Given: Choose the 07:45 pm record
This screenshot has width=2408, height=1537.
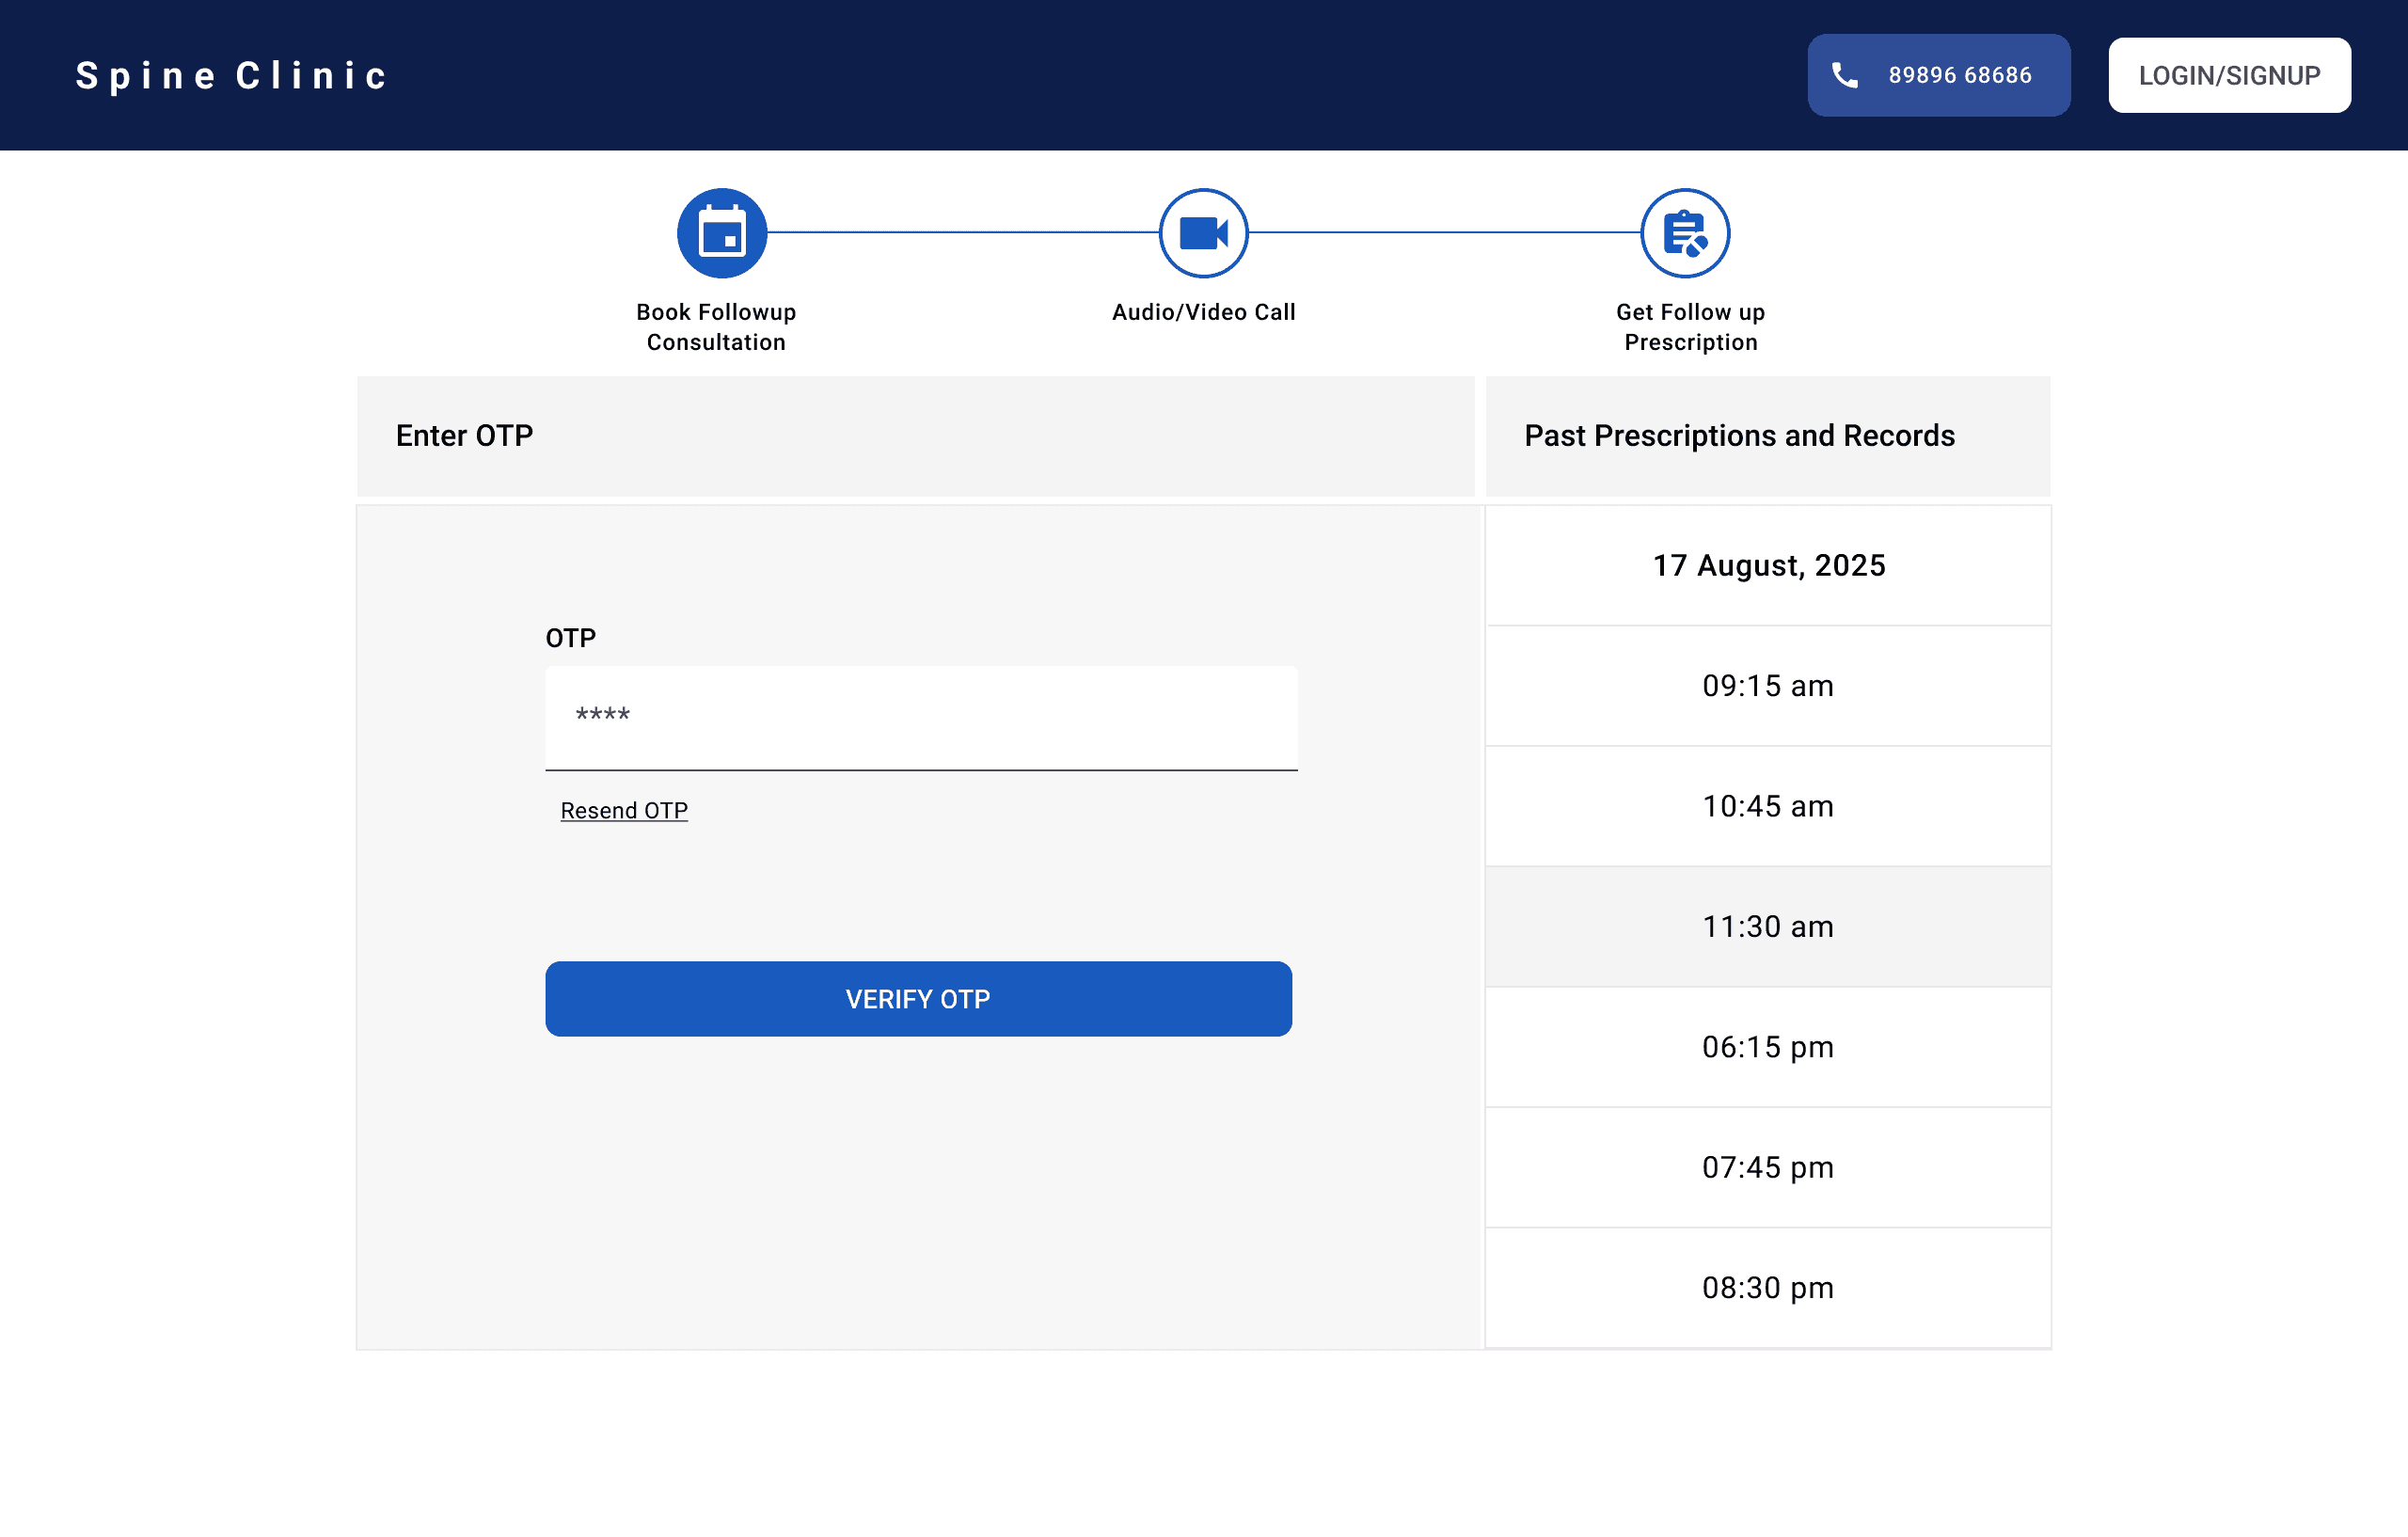Looking at the screenshot, I should [x=1767, y=1167].
